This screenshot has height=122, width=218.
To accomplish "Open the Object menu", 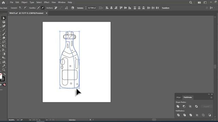I will tap(24, 2).
